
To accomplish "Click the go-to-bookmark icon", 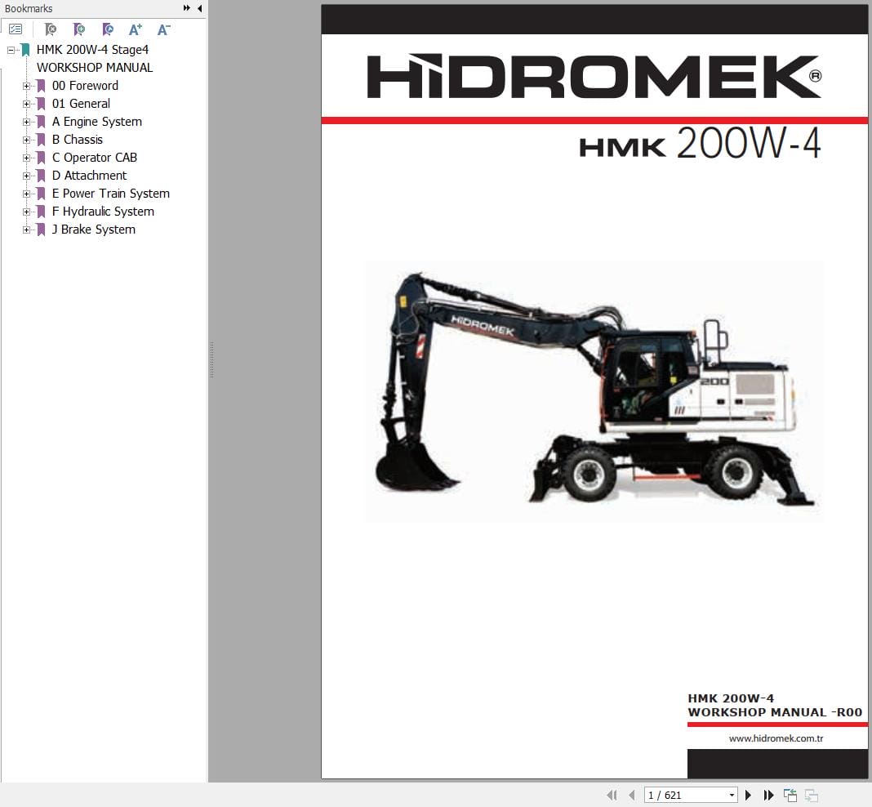I will pos(108,29).
